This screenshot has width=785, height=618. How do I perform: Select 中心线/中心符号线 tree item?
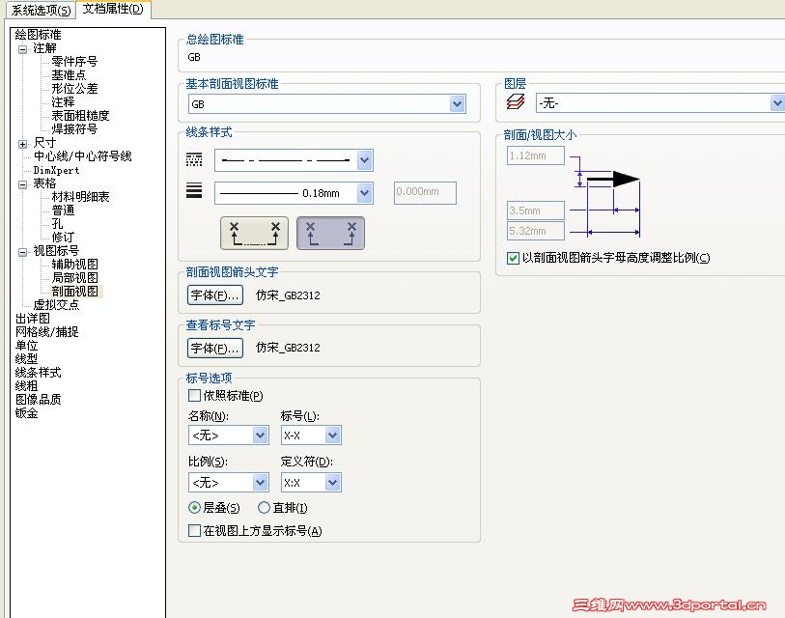(x=82, y=156)
